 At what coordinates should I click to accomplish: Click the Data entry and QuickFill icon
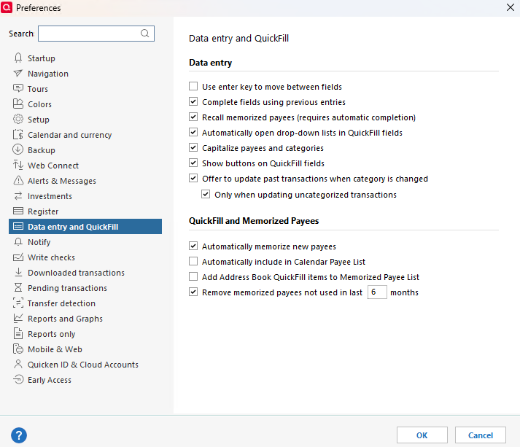18,227
